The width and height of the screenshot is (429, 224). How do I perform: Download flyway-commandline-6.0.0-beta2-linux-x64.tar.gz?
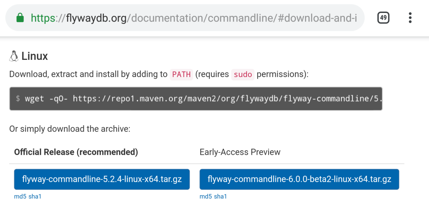click(x=299, y=179)
